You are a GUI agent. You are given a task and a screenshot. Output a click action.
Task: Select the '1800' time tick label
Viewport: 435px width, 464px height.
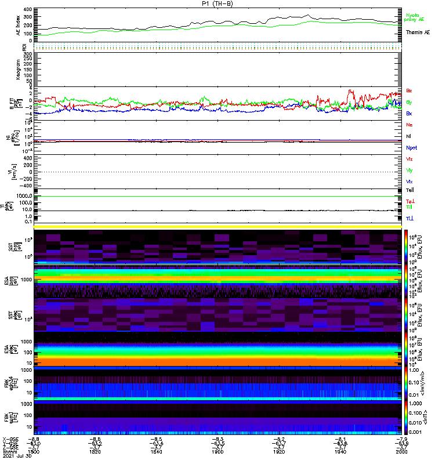coord(34,452)
